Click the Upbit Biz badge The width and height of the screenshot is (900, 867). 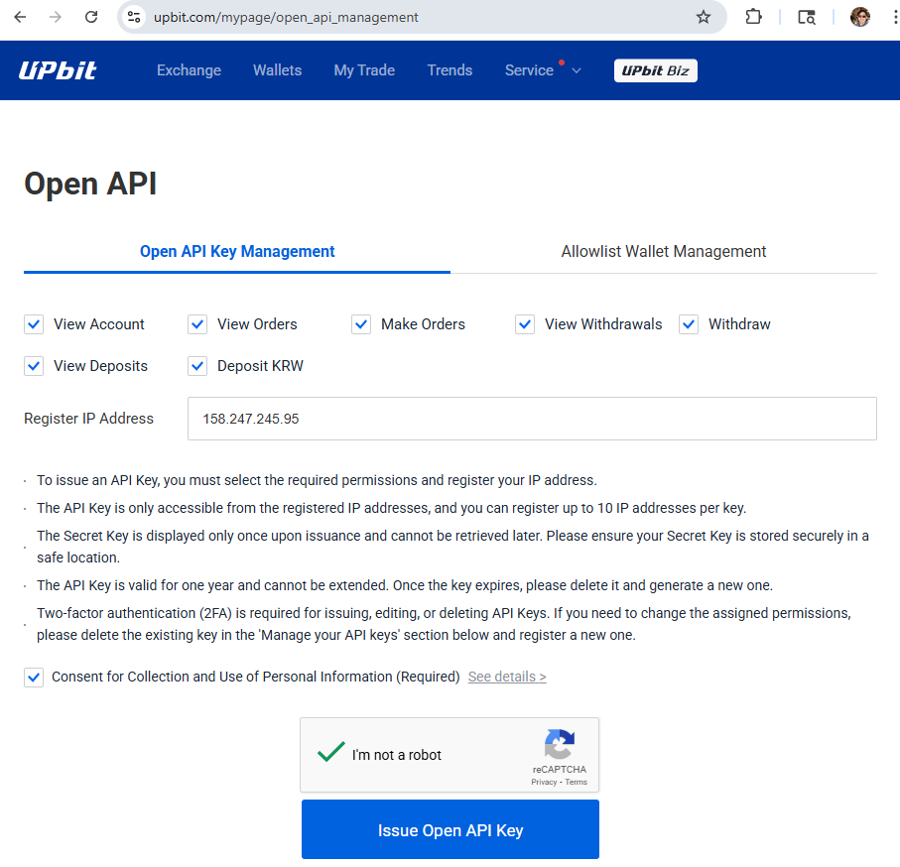(x=655, y=69)
